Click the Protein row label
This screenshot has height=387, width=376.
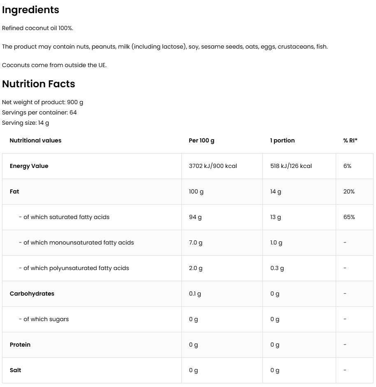click(20, 345)
